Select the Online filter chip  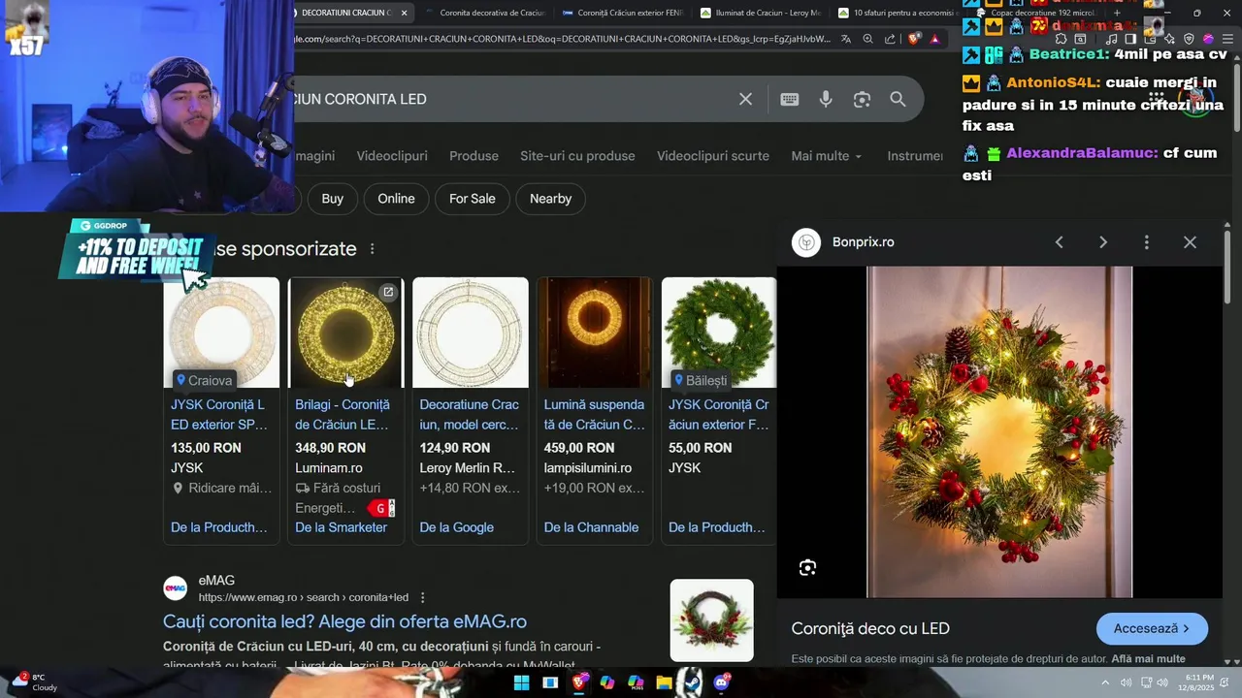click(396, 199)
